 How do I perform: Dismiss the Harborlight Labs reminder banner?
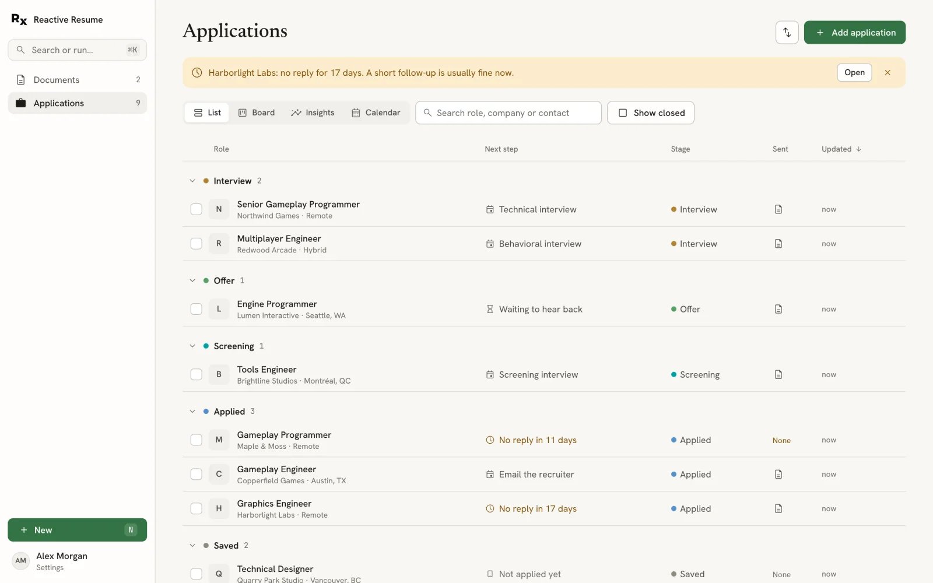pos(888,73)
